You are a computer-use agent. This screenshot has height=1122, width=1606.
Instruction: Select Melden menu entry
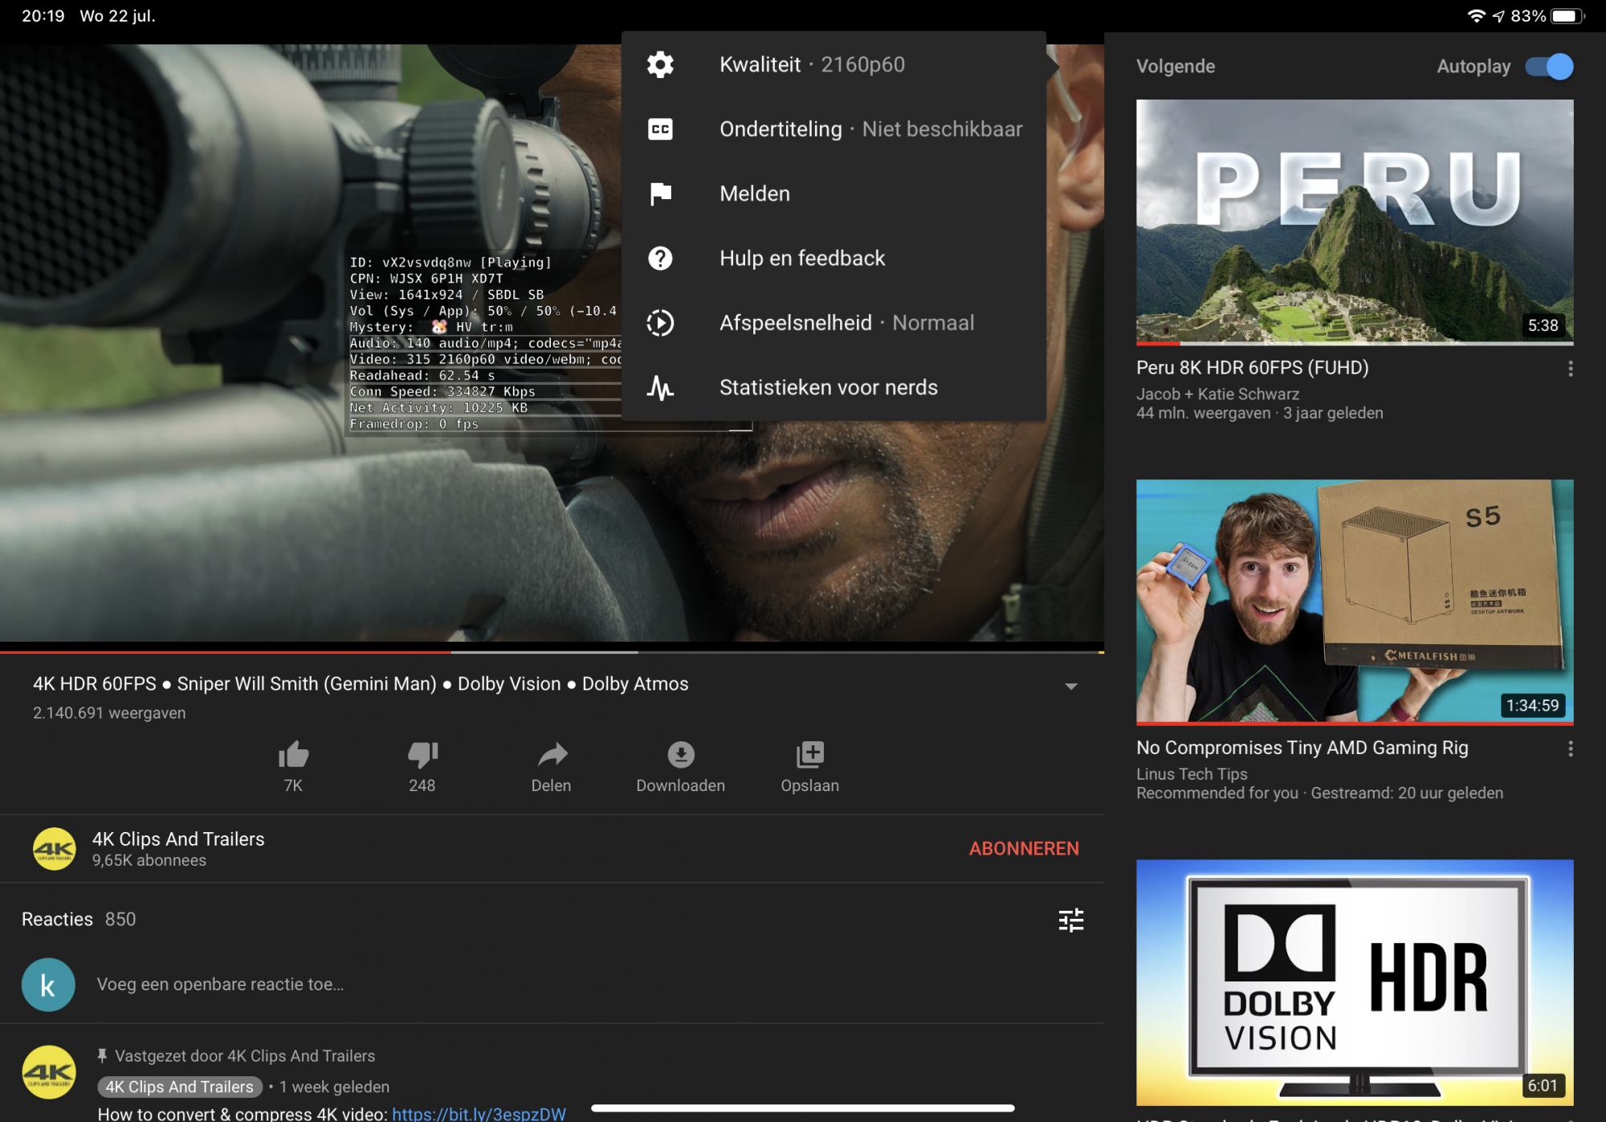834,194
